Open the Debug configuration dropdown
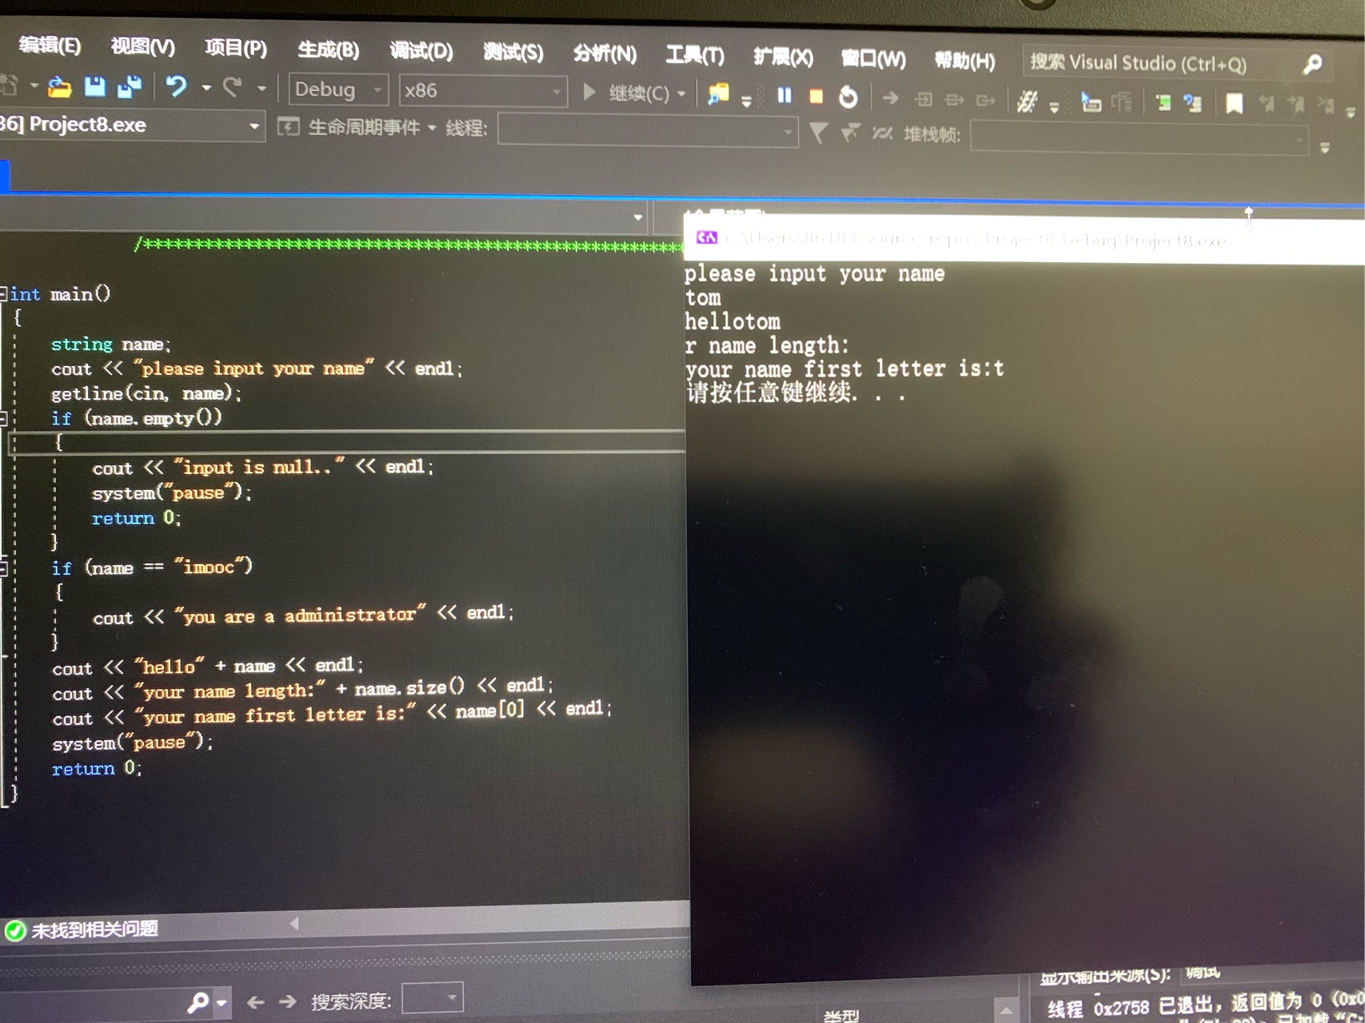The height and width of the screenshot is (1023, 1365). 338,90
